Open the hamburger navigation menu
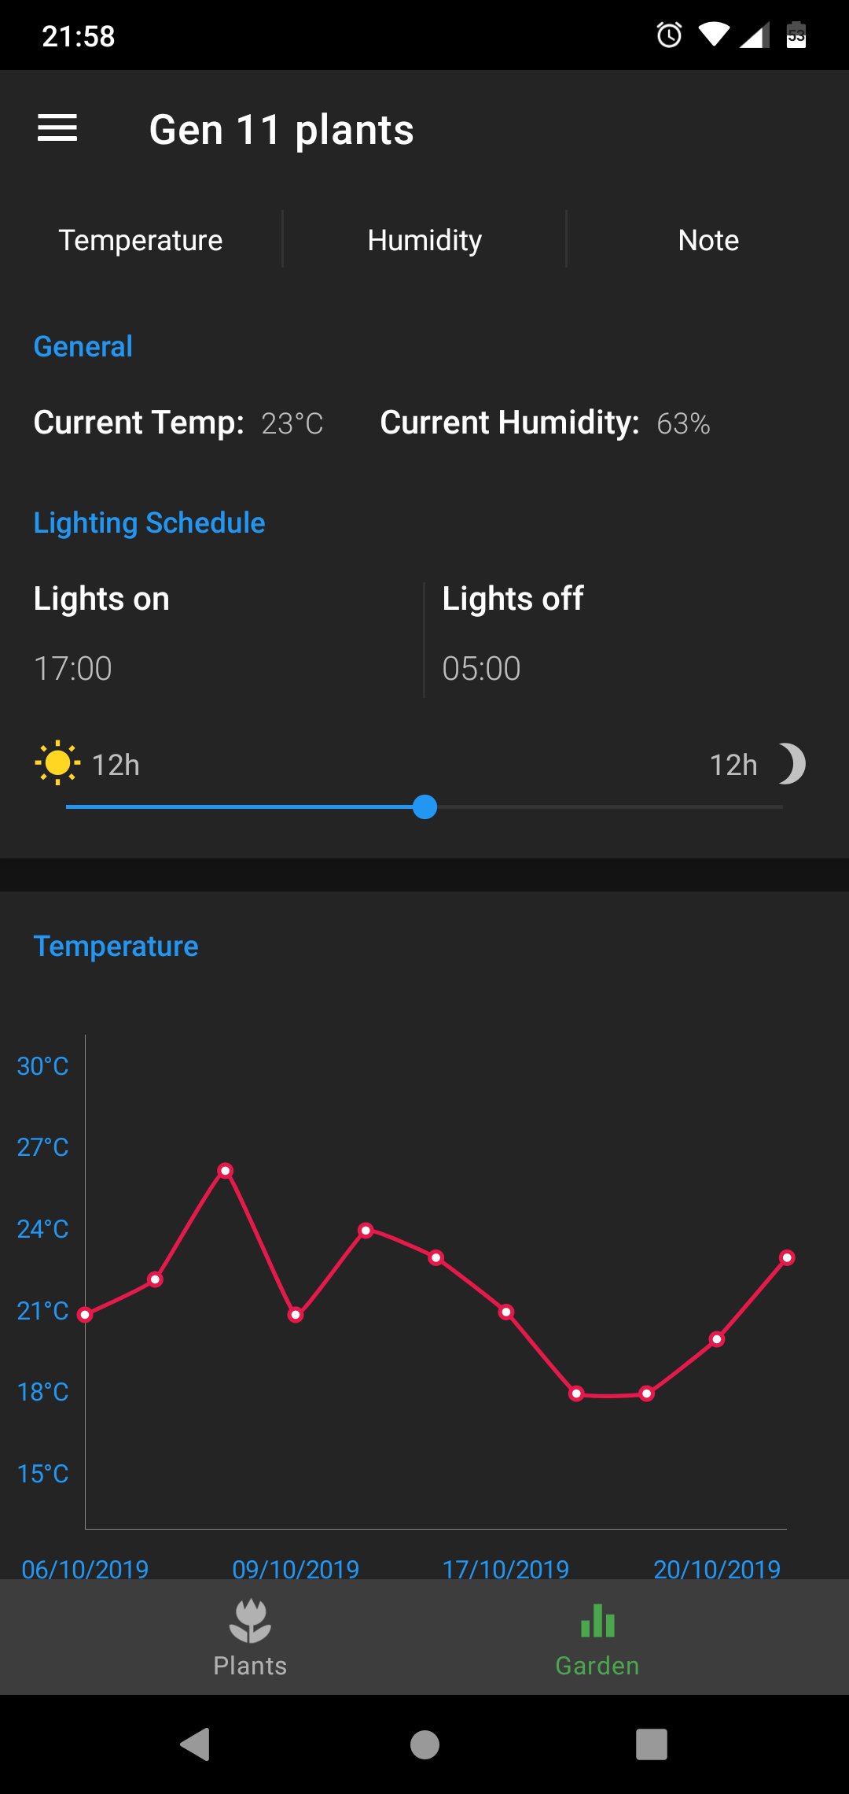 click(57, 128)
